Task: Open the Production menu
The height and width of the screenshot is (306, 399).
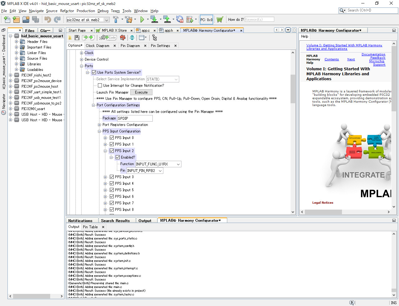Action: tap(86, 11)
